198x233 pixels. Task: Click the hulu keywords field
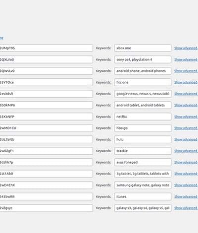(x=143, y=139)
